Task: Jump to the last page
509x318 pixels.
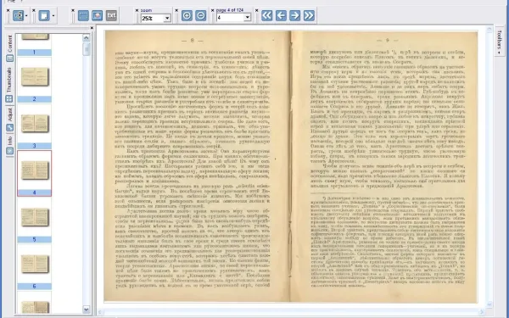Action: click(309, 15)
